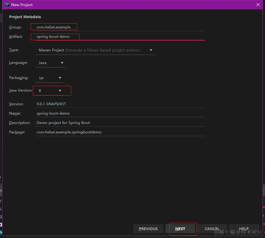Viewport: 265px width, 238px height.
Task: Edit the Group field com.hebei.example
Action: [120, 27]
